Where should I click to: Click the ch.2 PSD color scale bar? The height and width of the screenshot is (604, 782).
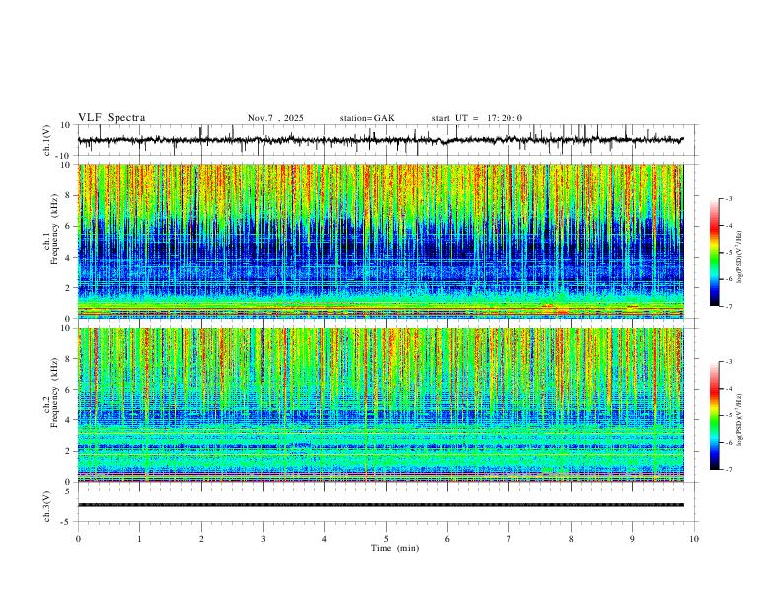pyautogui.click(x=715, y=415)
